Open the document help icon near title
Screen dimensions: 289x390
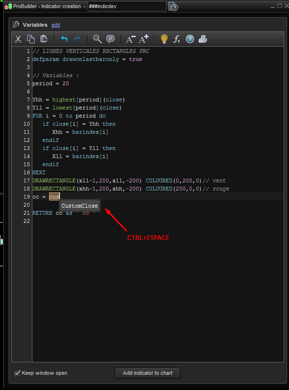pos(173,7)
